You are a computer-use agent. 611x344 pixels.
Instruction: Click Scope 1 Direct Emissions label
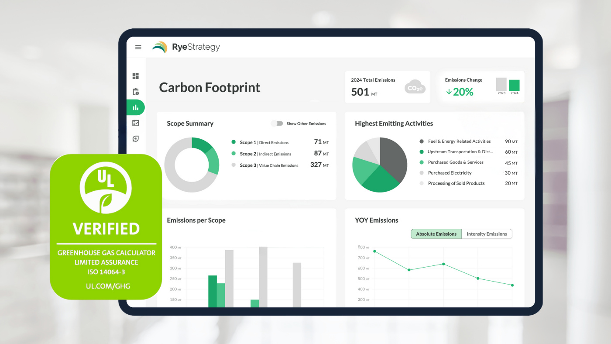tap(264, 142)
